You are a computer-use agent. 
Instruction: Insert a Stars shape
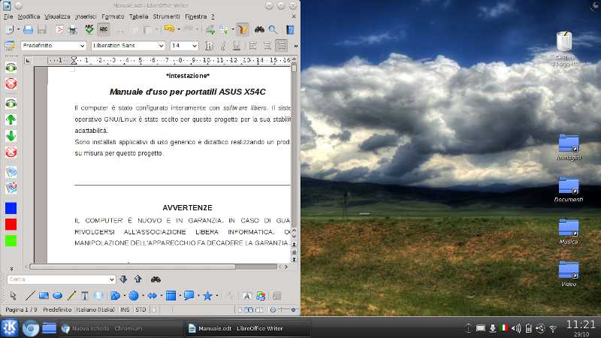tap(208, 295)
